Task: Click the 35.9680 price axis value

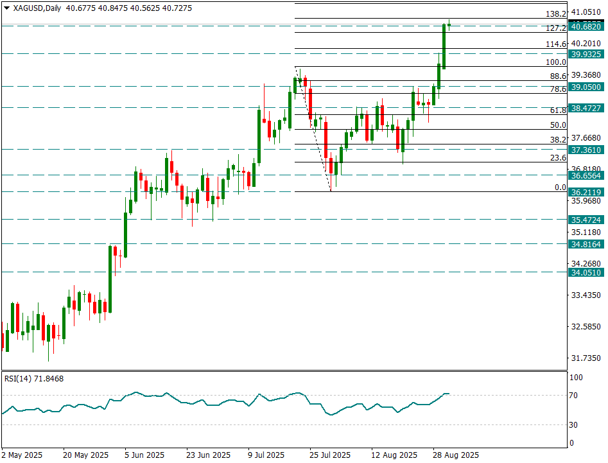Action: pos(586,200)
